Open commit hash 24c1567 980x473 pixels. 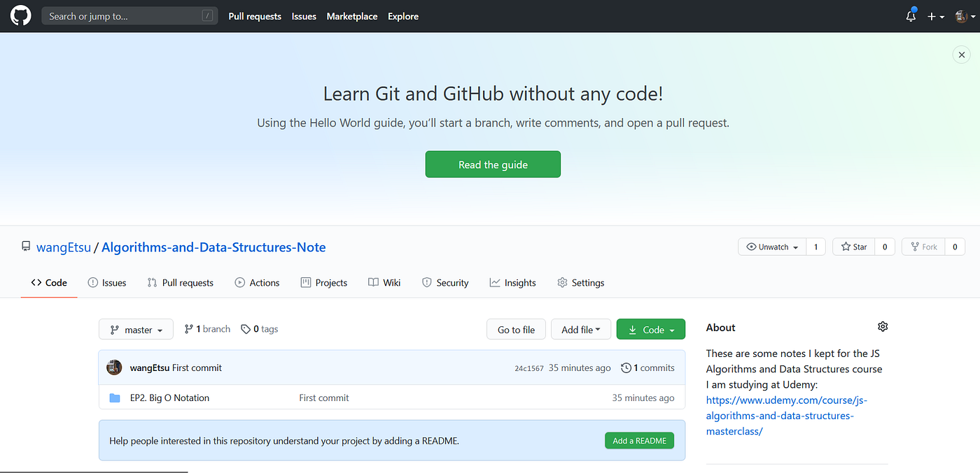[528, 368]
